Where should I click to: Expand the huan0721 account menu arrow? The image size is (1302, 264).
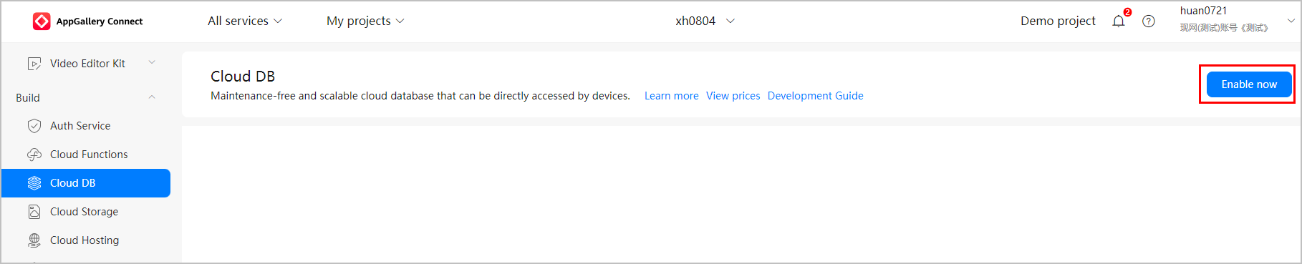[1291, 21]
